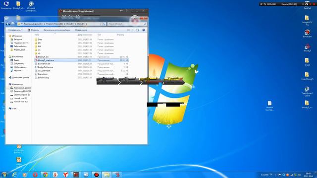The width and height of the screenshot is (317, 178).
Task: Open the Windows Start orb
Action: [4, 175]
